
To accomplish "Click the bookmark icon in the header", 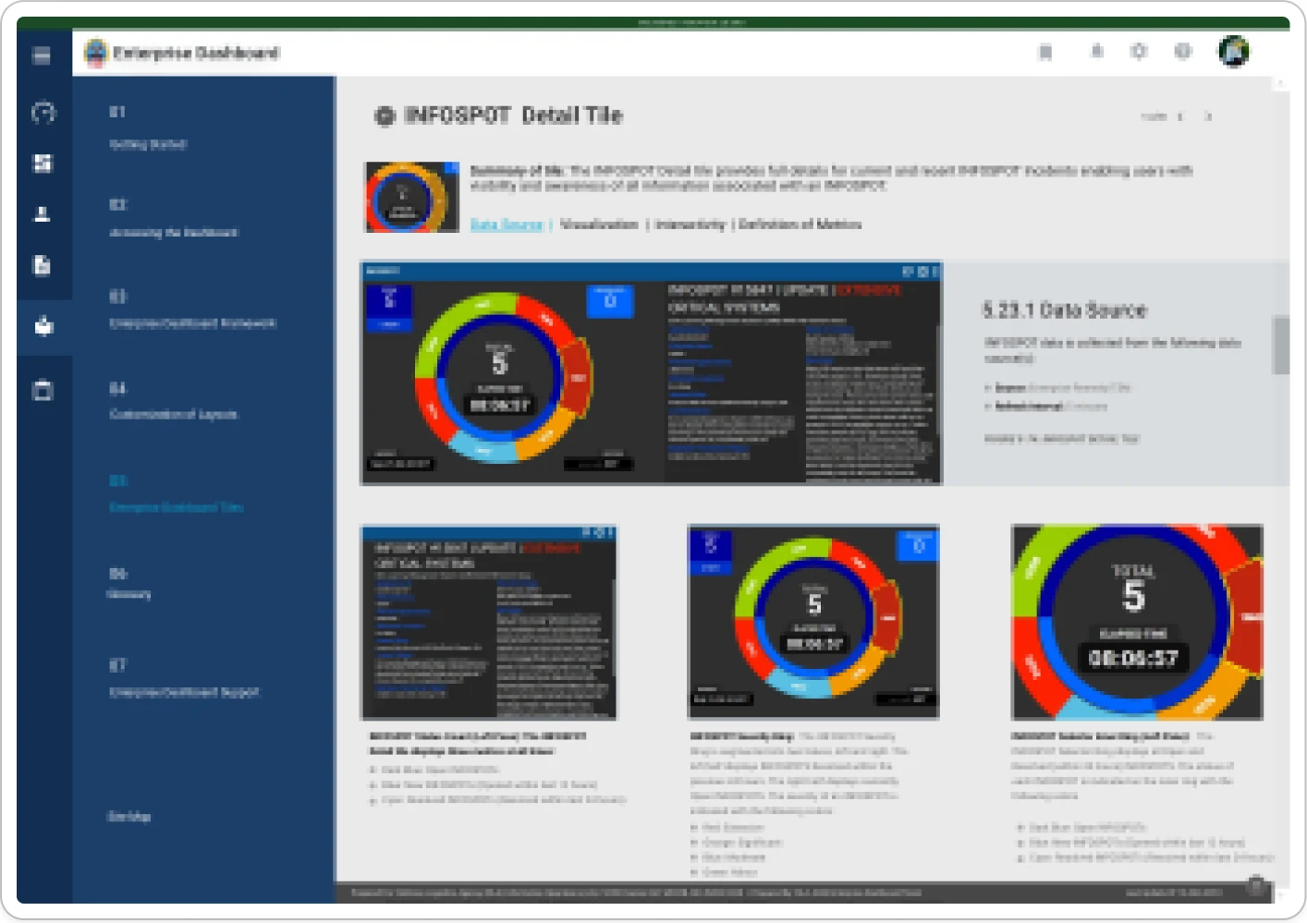I will pos(1045,52).
